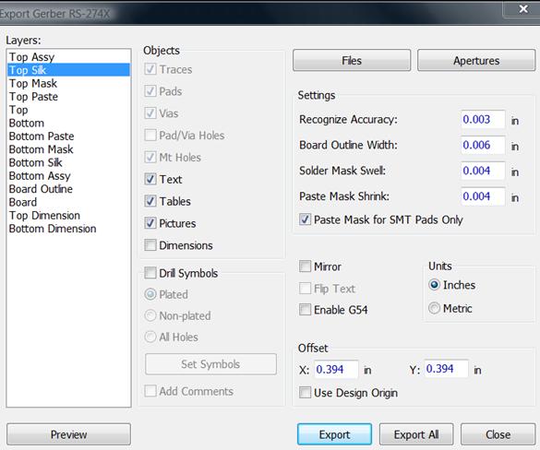Focus the Offset X input field
This screenshot has width=540, height=450.
click(336, 370)
